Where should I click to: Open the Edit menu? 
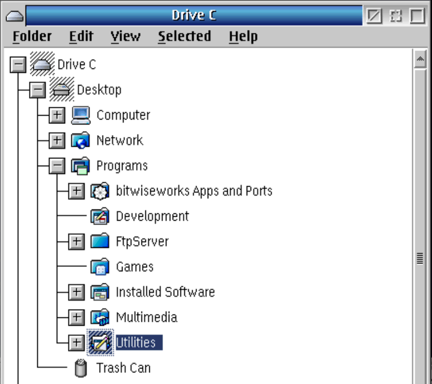tap(81, 36)
